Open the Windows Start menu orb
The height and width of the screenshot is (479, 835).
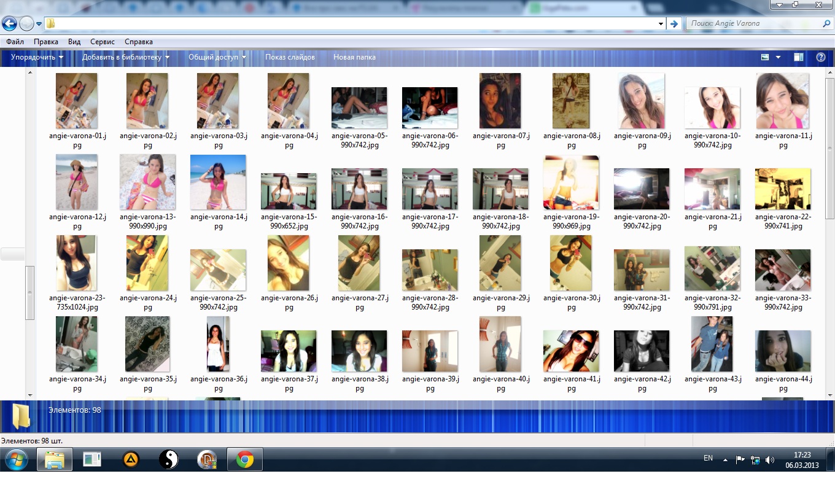[16, 459]
